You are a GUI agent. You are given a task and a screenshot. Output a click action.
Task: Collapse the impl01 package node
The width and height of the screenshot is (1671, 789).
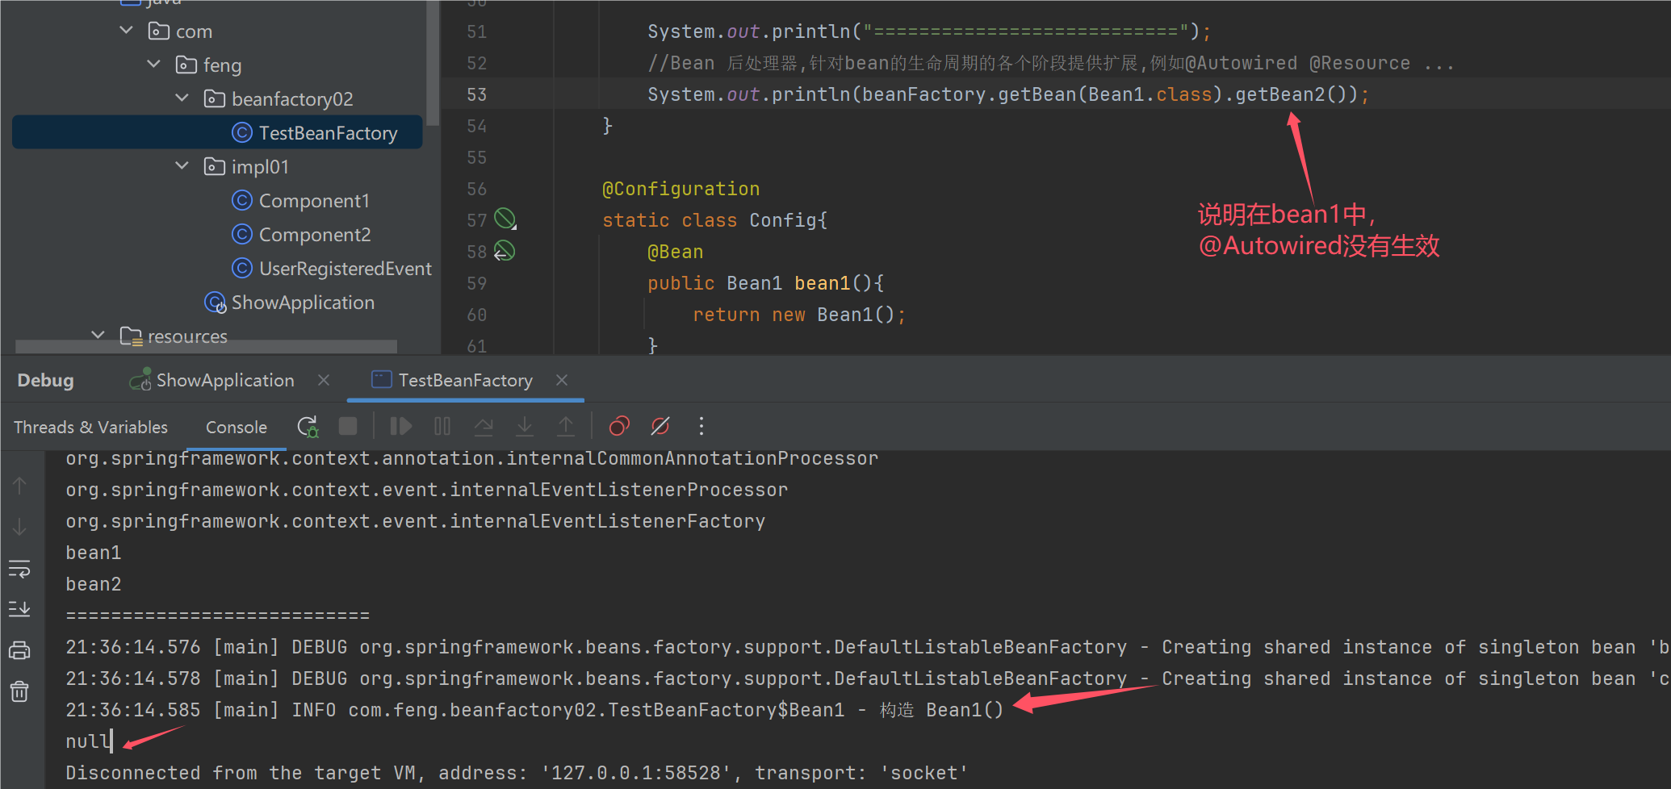[182, 165]
